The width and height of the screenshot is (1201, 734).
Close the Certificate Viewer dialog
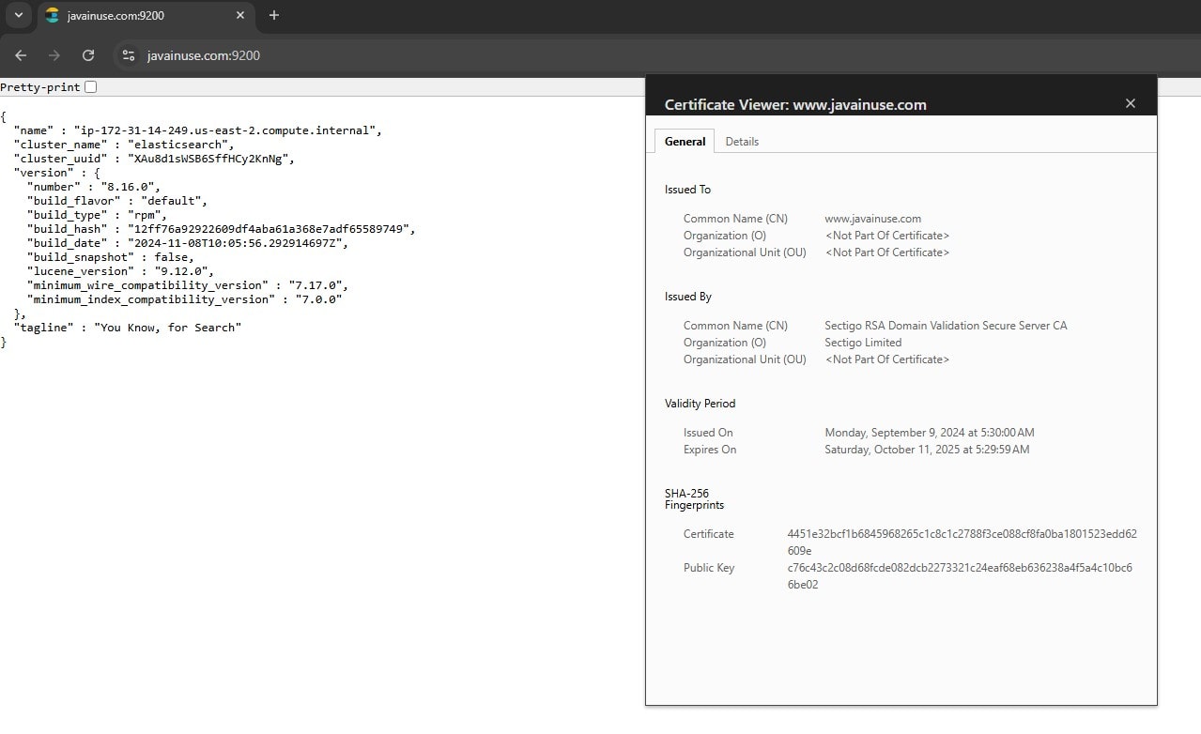pyautogui.click(x=1131, y=103)
